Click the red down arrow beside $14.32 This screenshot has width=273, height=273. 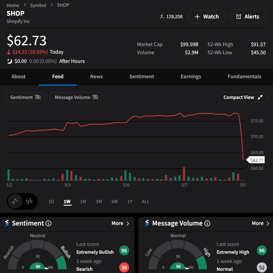coord(9,52)
